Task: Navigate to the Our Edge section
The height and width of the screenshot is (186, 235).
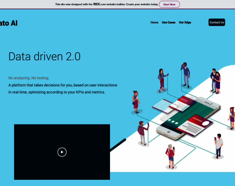Action: coord(185,22)
